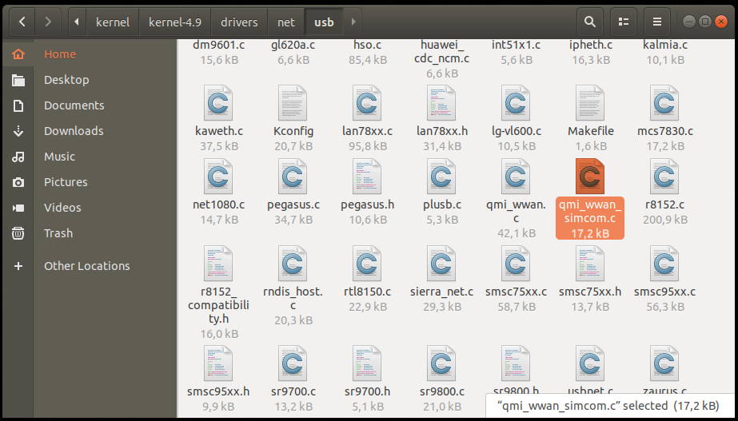Click the kalmia.c file name

click(665, 46)
